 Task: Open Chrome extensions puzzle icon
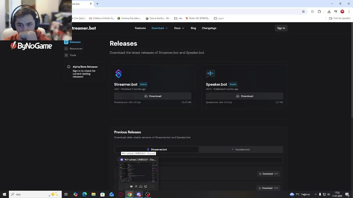point(319,12)
